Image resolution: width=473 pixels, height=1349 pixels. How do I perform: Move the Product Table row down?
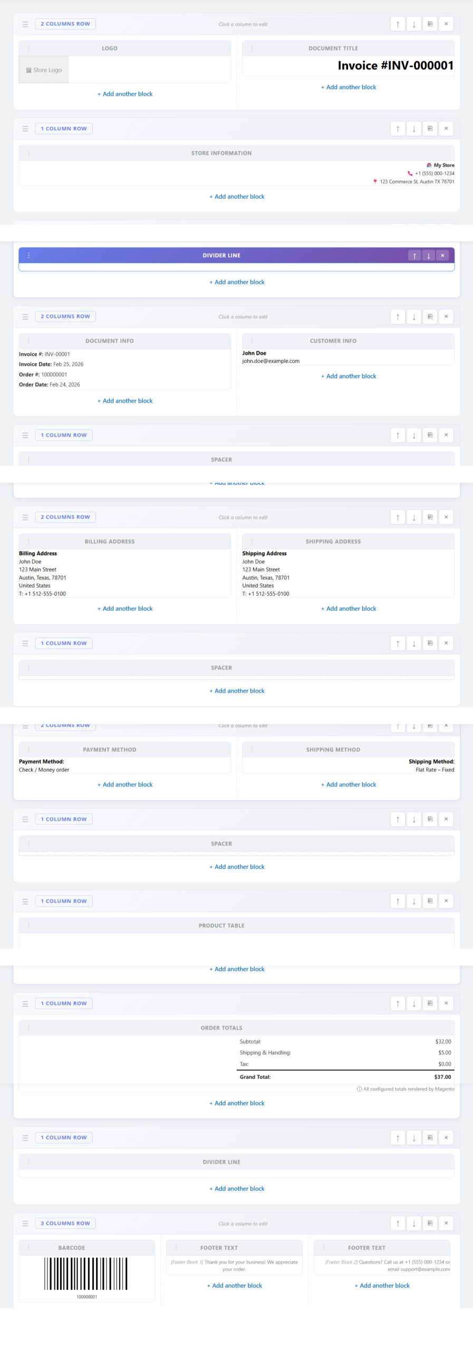[414, 901]
